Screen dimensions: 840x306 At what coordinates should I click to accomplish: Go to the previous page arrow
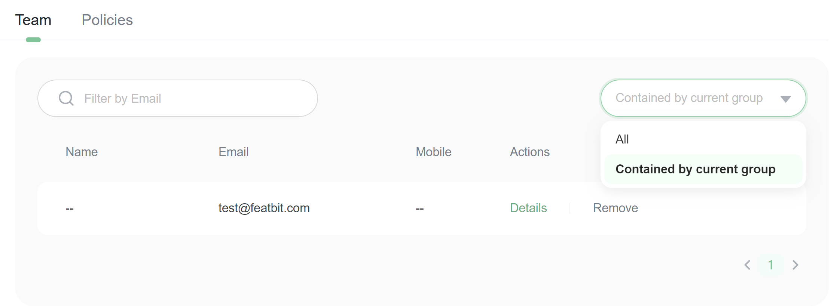pos(747,265)
